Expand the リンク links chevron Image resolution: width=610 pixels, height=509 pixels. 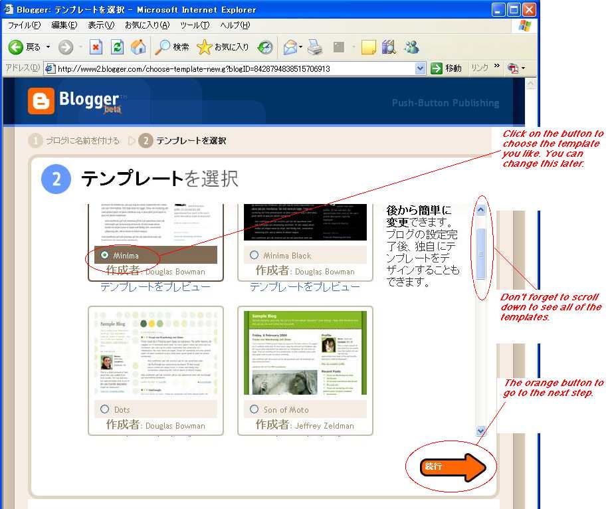[497, 66]
